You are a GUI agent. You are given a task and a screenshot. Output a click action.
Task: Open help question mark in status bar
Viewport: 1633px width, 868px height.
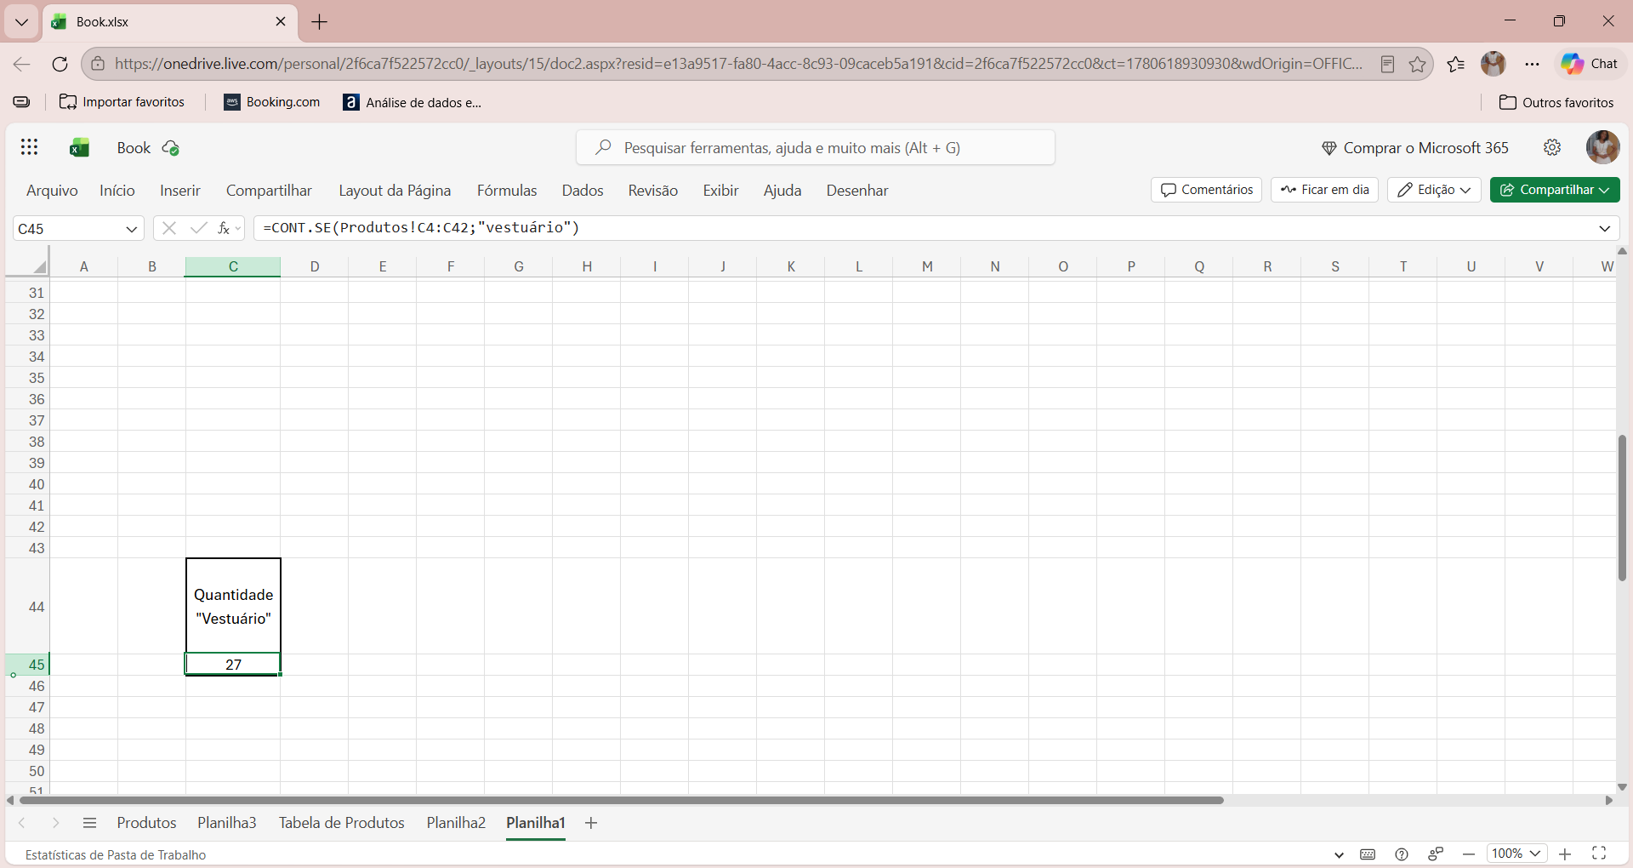click(x=1402, y=854)
